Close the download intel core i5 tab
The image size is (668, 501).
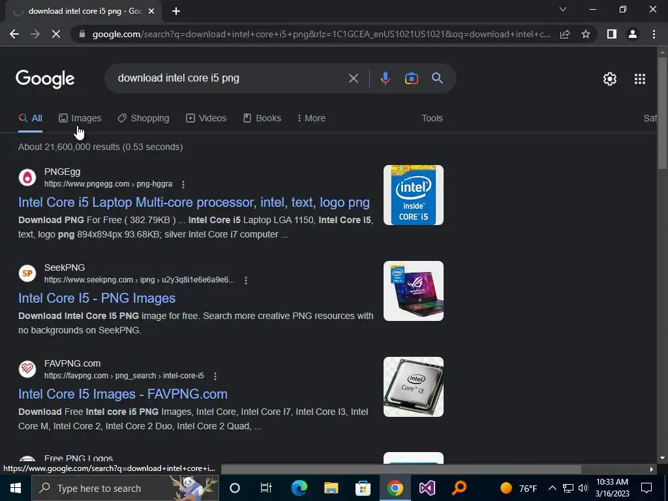151,12
